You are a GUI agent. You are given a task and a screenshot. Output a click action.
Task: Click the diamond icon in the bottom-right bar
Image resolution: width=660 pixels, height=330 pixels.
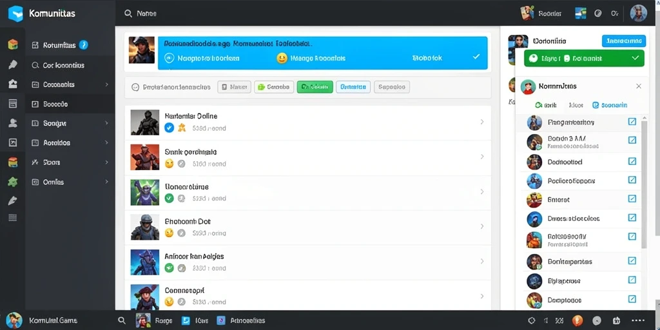tap(532, 320)
